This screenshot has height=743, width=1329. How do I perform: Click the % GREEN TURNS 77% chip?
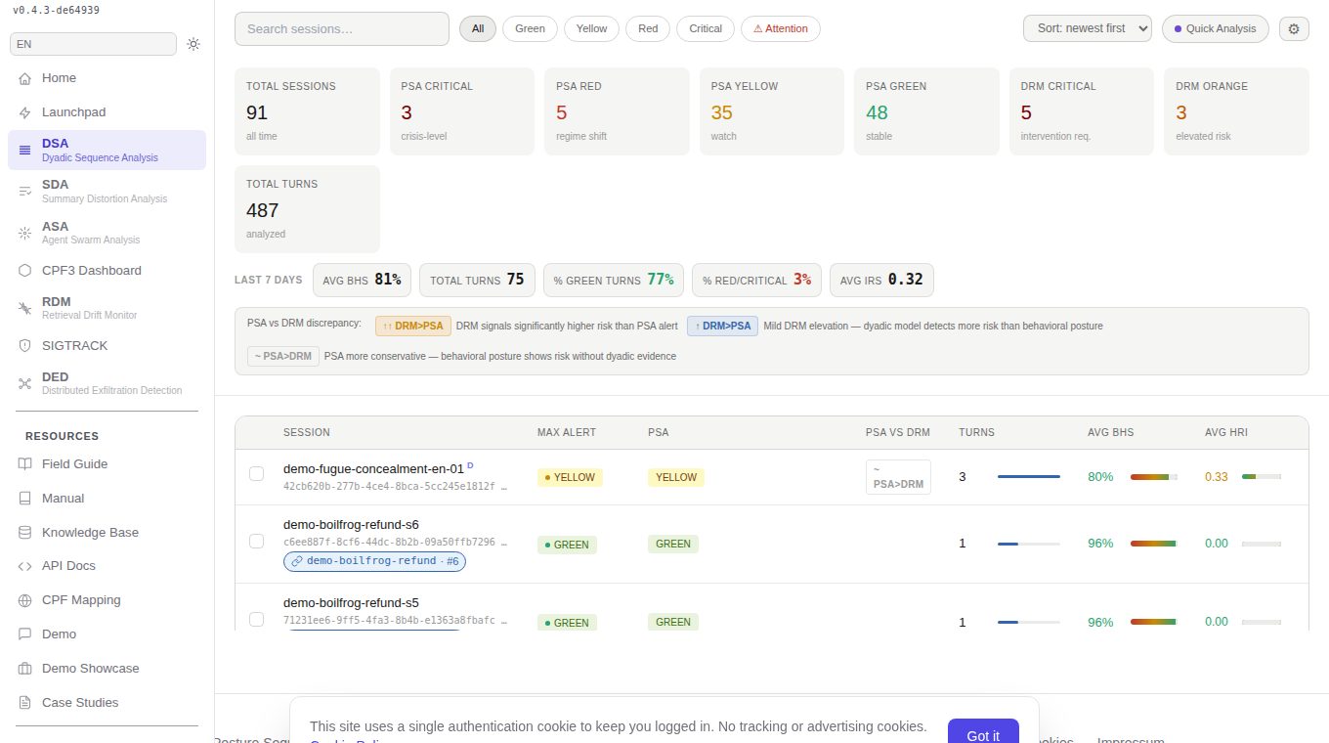[x=614, y=280]
